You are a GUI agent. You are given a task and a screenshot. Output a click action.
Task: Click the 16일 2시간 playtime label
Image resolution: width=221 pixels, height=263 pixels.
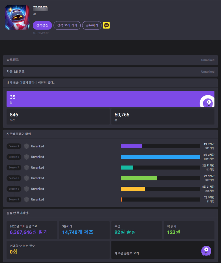click(x=208, y=155)
